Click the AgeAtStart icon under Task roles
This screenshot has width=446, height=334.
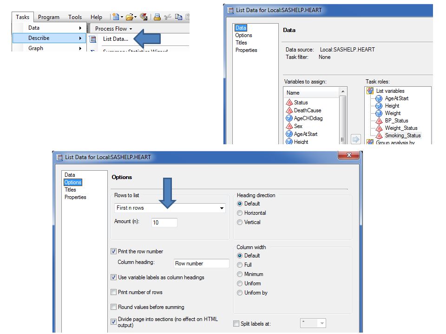click(x=379, y=98)
